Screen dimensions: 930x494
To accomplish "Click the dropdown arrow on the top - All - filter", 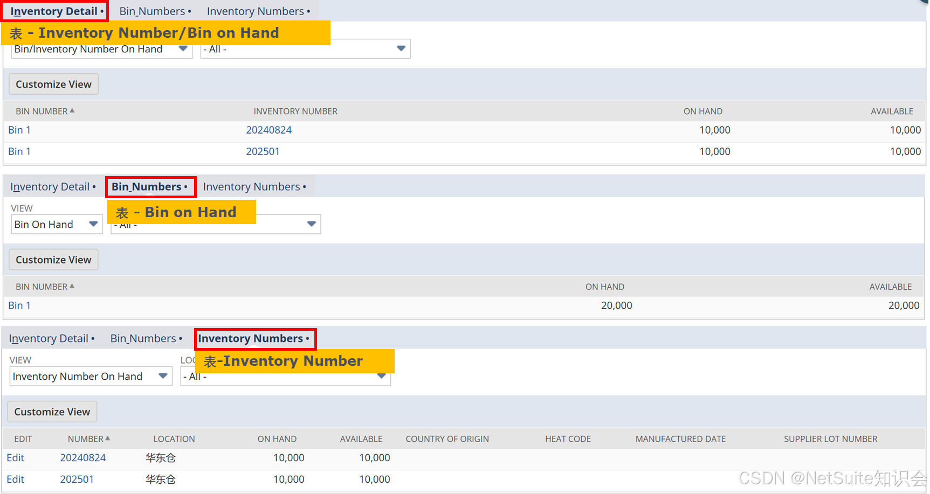I will point(401,48).
